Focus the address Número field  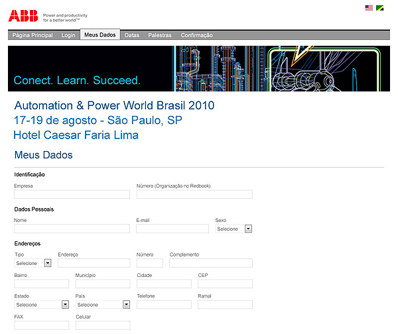[150, 263]
